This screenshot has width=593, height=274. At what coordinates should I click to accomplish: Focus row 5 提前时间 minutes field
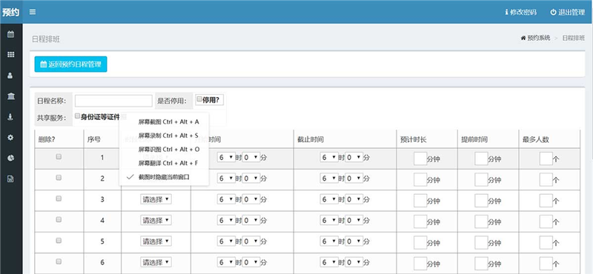click(x=481, y=242)
